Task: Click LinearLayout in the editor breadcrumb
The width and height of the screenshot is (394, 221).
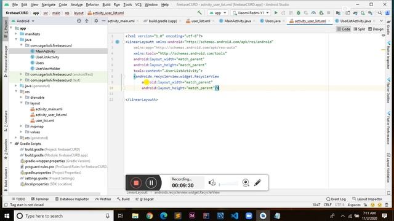Action: (x=137, y=192)
